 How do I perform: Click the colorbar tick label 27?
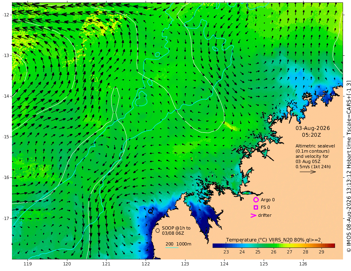click(x=290, y=252)
